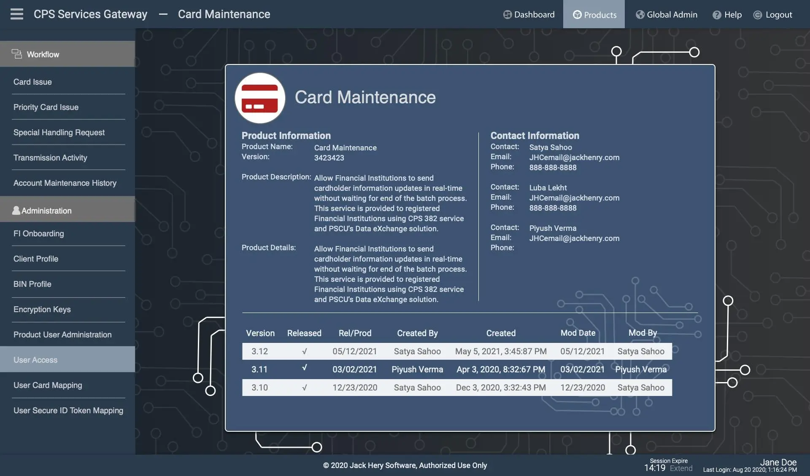This screenshot has width=810, height=476.
Task: Click the Workflow section icon
Action: click(17, 54)
